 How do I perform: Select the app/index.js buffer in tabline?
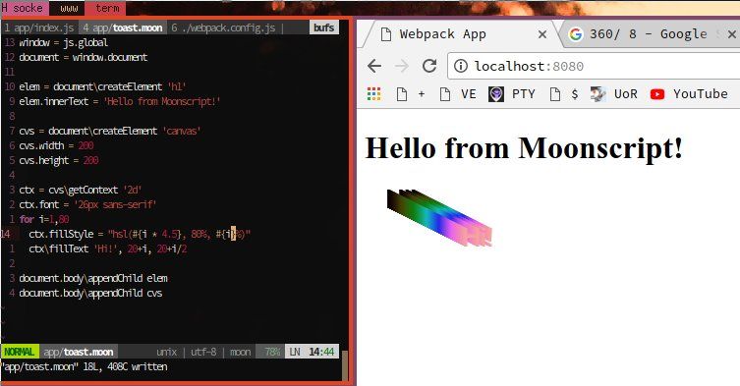click(x=39, y=28)
